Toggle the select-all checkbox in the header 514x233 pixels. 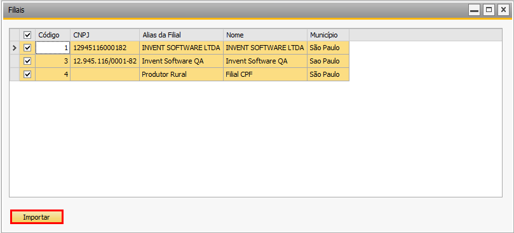click(27, 35)
